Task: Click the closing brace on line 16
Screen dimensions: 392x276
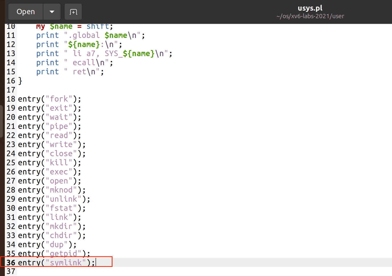Action: (20, 81)
